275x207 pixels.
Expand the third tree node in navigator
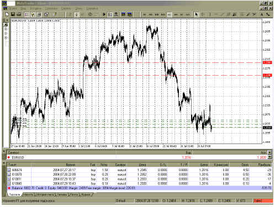coord(6,38)
